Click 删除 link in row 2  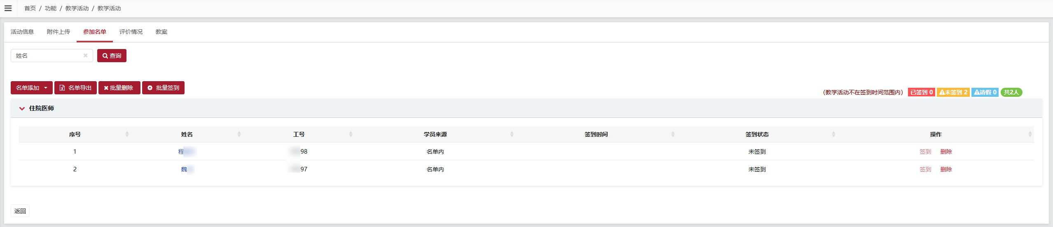[946, 169]
